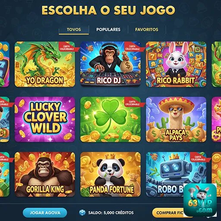Open the Yo Dragon game tile
This screenshot has height=221, width=221.
click(x=45, y=64)
